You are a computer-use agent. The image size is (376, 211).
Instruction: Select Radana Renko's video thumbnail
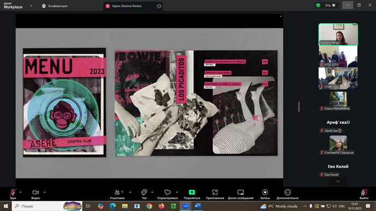tap(338, 34)
